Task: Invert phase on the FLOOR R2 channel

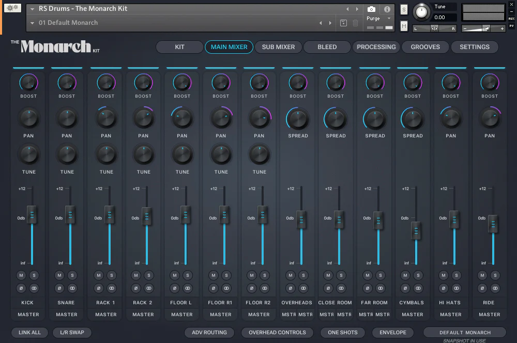Action: point(252,288)
